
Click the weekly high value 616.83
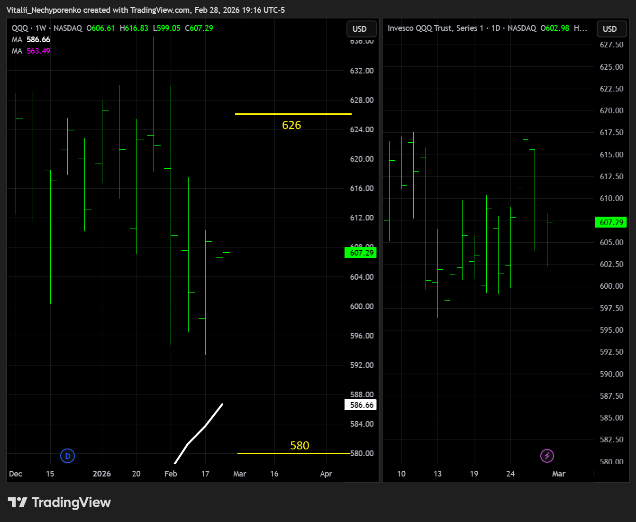tap(136, 28)
